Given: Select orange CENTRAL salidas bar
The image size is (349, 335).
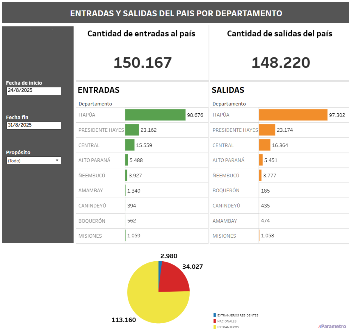Looking at the screenshot, I should pos(264,145).
